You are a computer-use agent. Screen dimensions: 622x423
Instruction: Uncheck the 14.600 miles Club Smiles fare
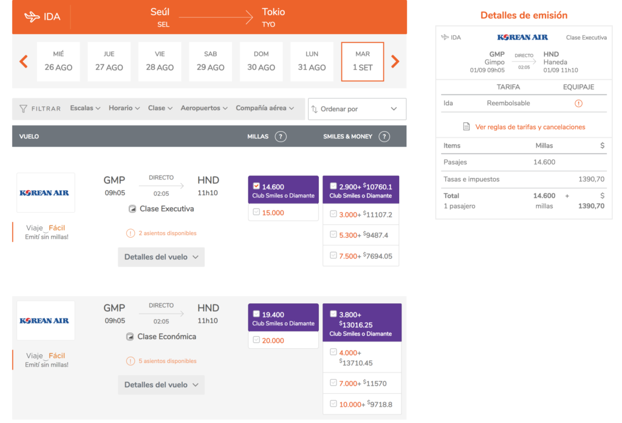256,186
